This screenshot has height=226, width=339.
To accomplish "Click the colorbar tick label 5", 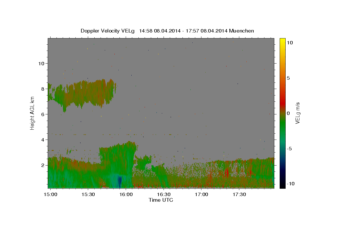I will click(288, 78).
